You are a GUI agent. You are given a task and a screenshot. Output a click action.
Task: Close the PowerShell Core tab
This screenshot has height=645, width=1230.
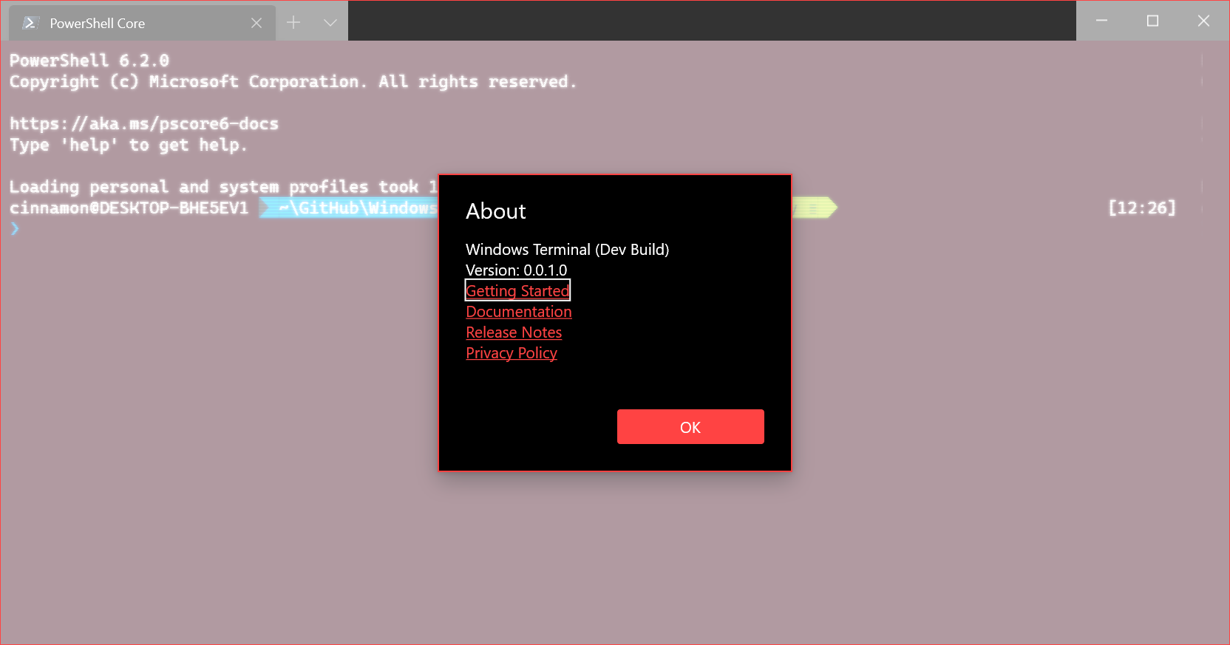256,23
